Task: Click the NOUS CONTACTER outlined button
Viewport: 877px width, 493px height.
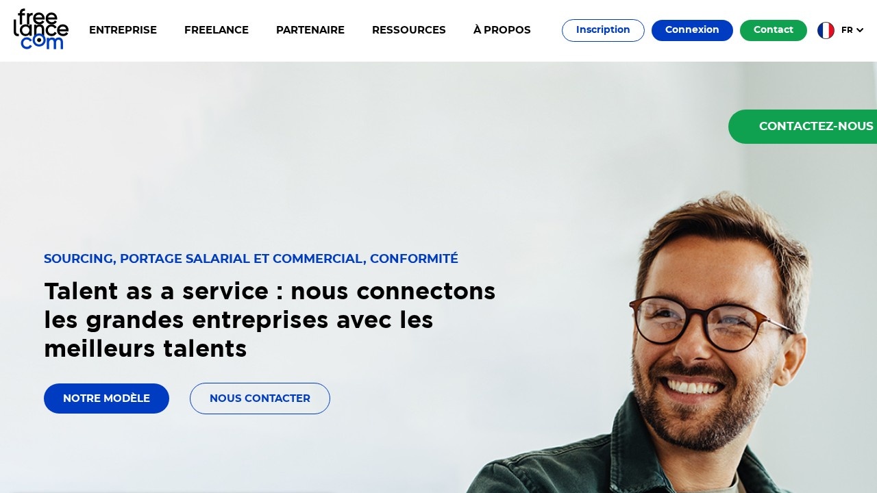Action: tap(260, 399)
